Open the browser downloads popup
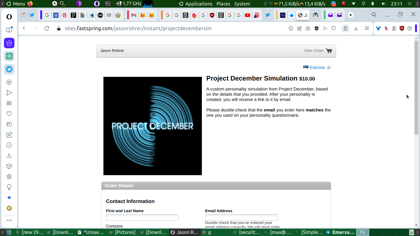Screen dimensions: 420x236 356,28
